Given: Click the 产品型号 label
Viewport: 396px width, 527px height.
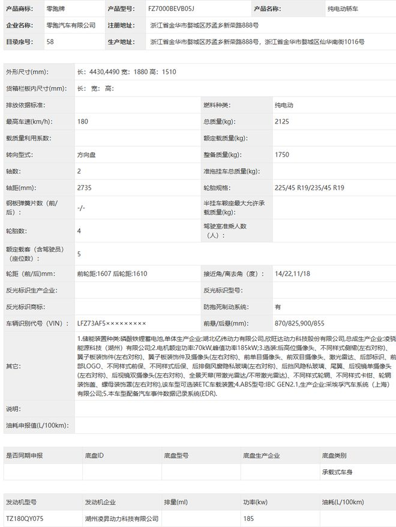Looking at the screenshot, I should pos(121,9).
